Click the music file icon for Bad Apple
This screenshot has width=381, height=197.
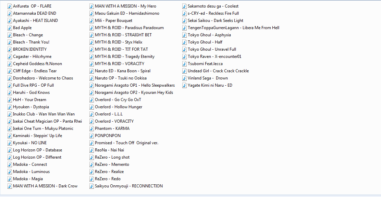pyautogui.click(x=10, y=28)
